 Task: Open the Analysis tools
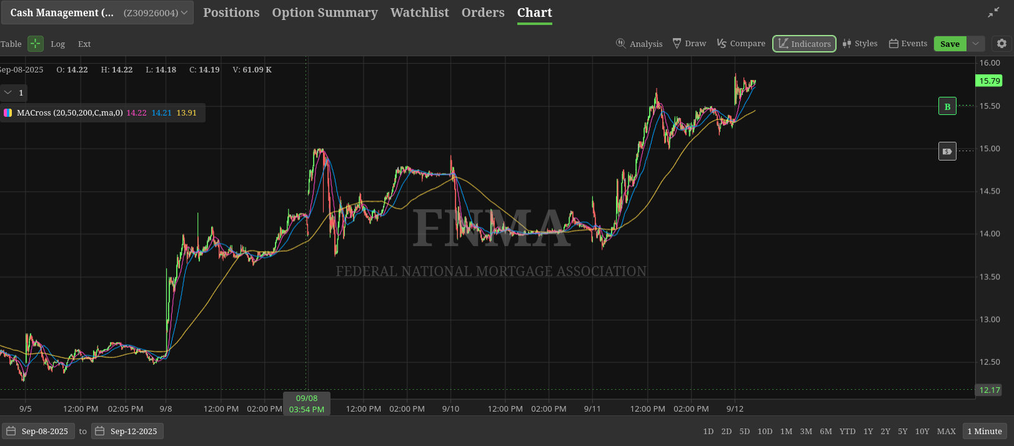pyautogui.click(x=639, y=44)
